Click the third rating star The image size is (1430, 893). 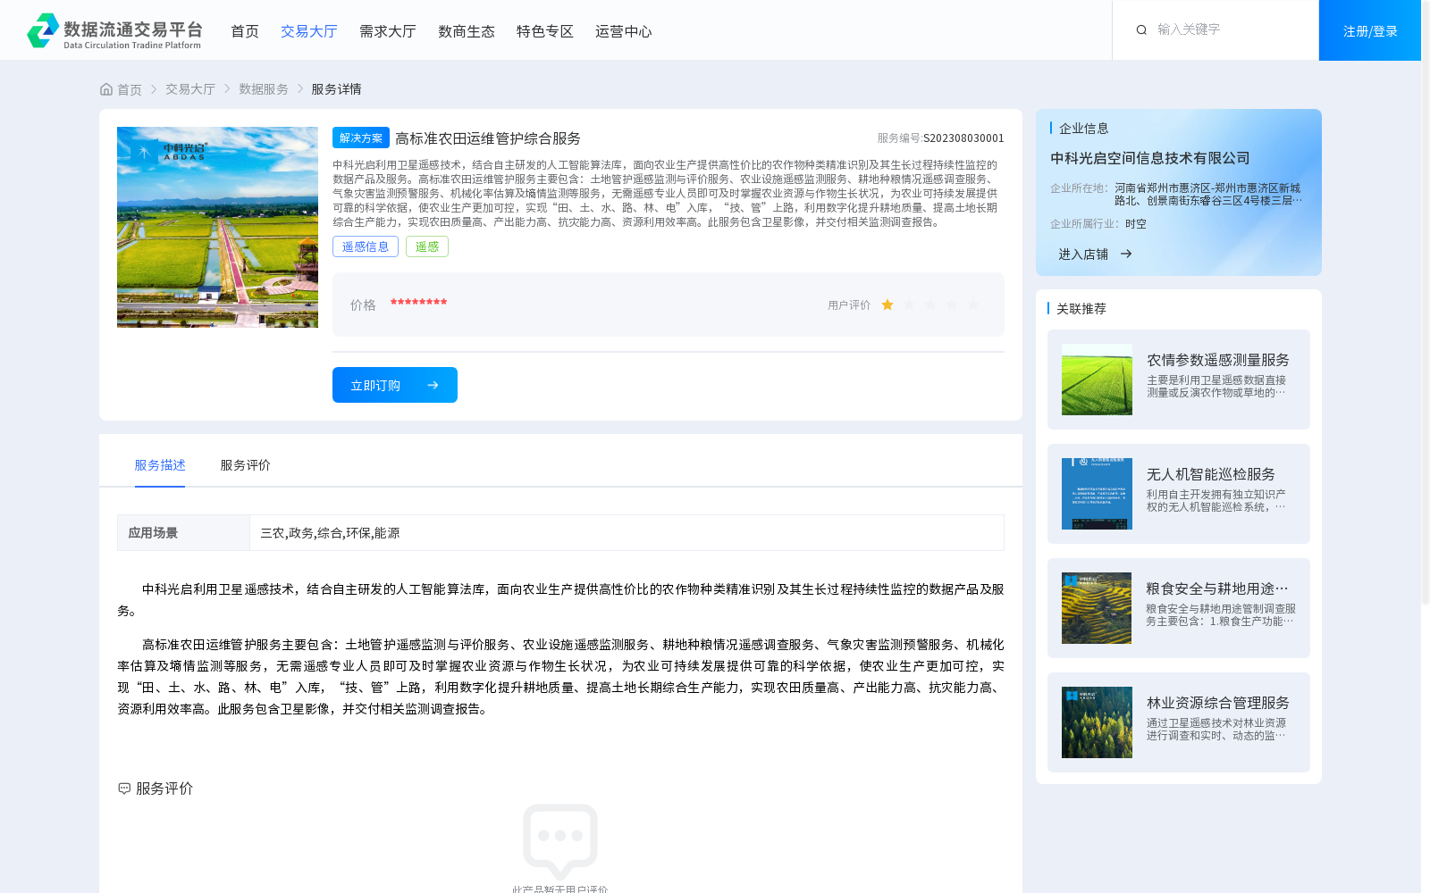click(x=930, y=305)
